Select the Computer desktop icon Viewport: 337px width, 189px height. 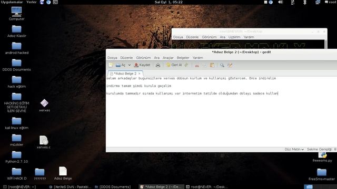pyautogui.click(x=16, y=14)
